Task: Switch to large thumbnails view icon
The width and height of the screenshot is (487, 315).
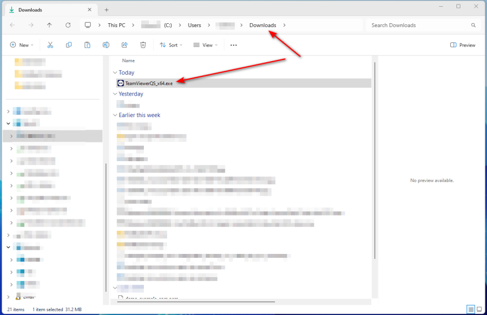Action: [479, 309]
